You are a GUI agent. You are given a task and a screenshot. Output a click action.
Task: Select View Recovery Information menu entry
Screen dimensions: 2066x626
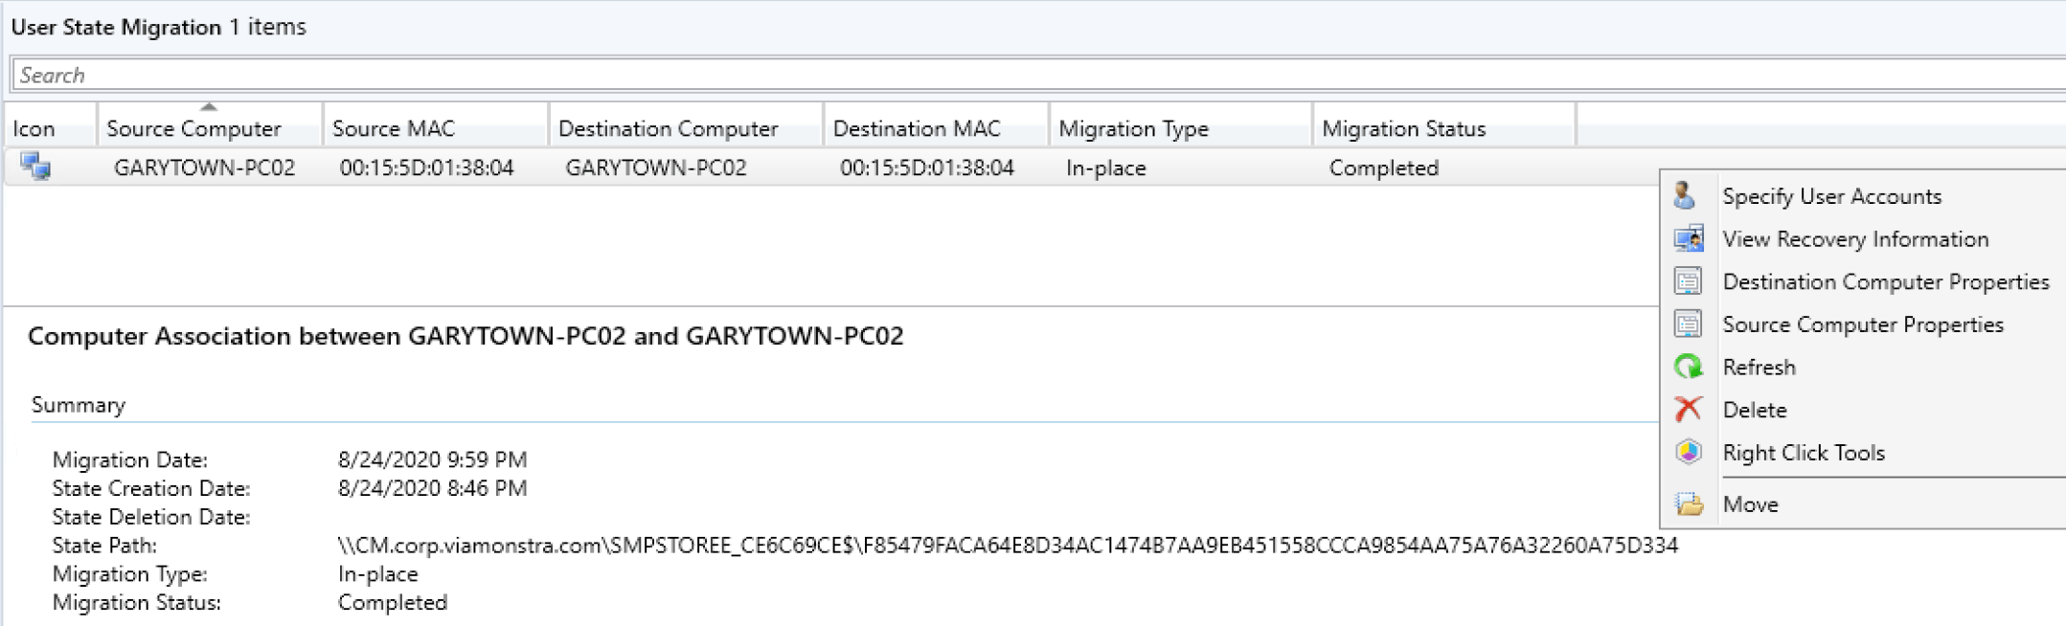click(x=1855, y=239)
